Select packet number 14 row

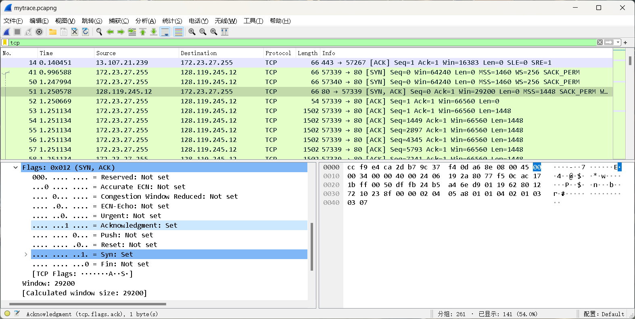pos(307,63)
